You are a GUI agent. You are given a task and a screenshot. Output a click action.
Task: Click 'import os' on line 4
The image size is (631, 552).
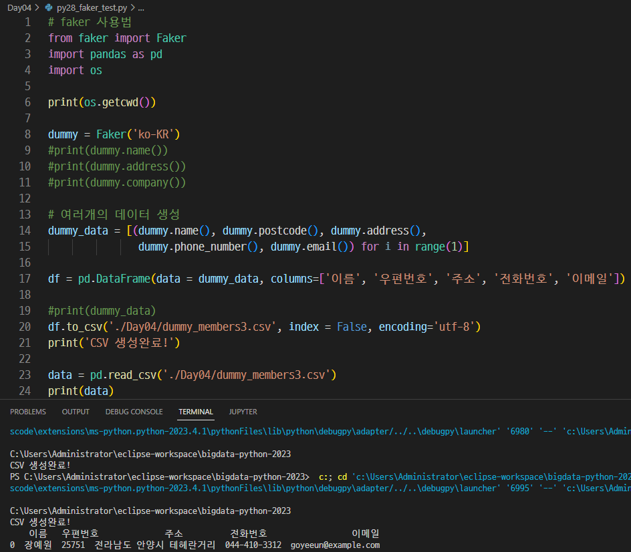click(75, 70)
